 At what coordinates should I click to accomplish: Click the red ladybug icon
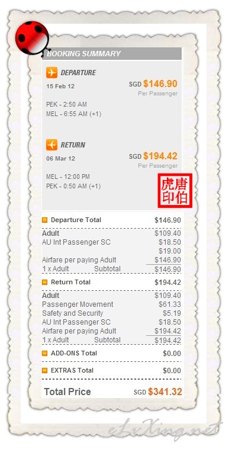(x=32, y=38)
